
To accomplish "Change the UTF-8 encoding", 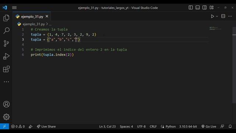I will tap(141, 126).
